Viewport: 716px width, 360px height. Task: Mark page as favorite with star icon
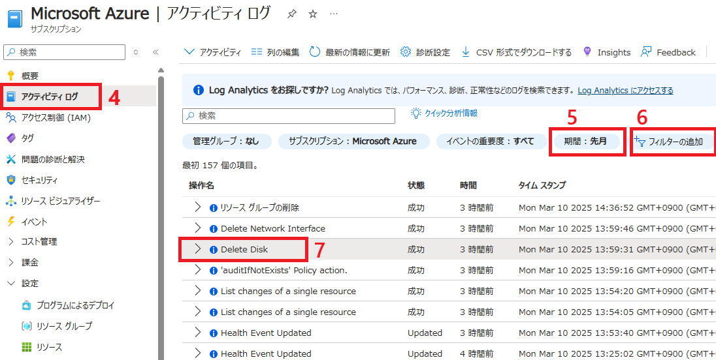point(313,14)
